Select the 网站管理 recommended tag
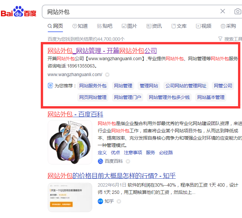 click(x=123, y=86)
